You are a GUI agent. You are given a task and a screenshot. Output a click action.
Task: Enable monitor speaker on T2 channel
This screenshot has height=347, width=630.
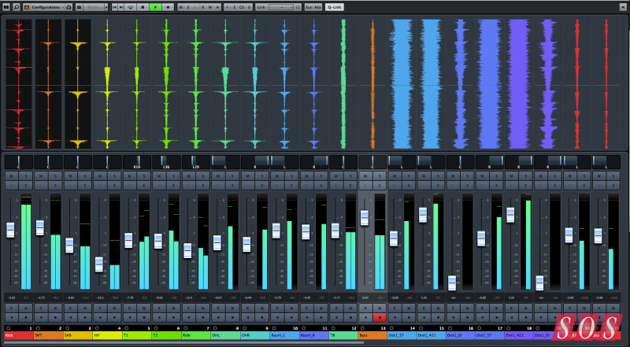pos(159,317)
